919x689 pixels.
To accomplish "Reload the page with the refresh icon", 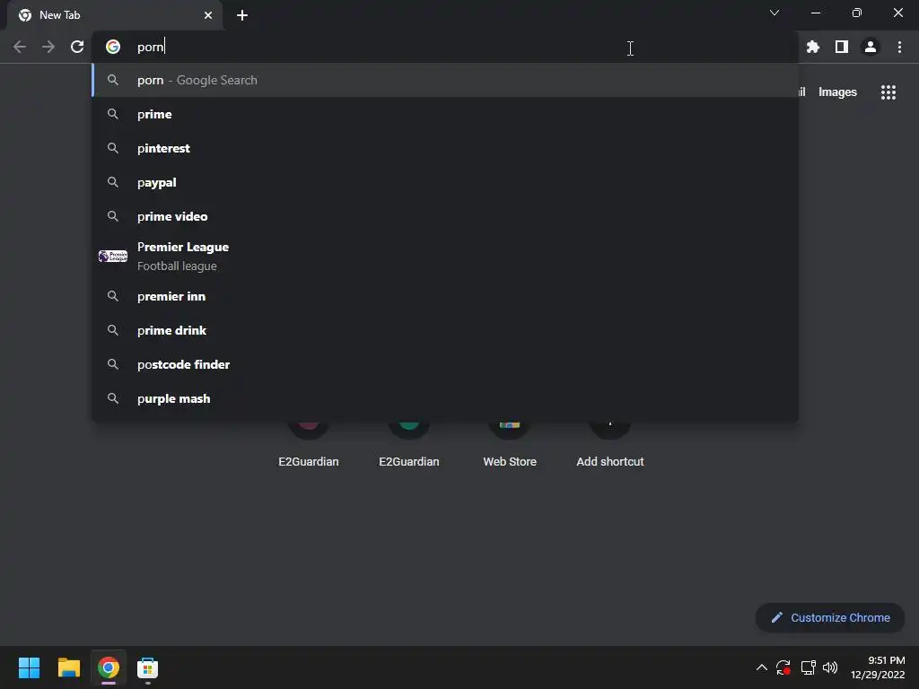I will point(77,47).
